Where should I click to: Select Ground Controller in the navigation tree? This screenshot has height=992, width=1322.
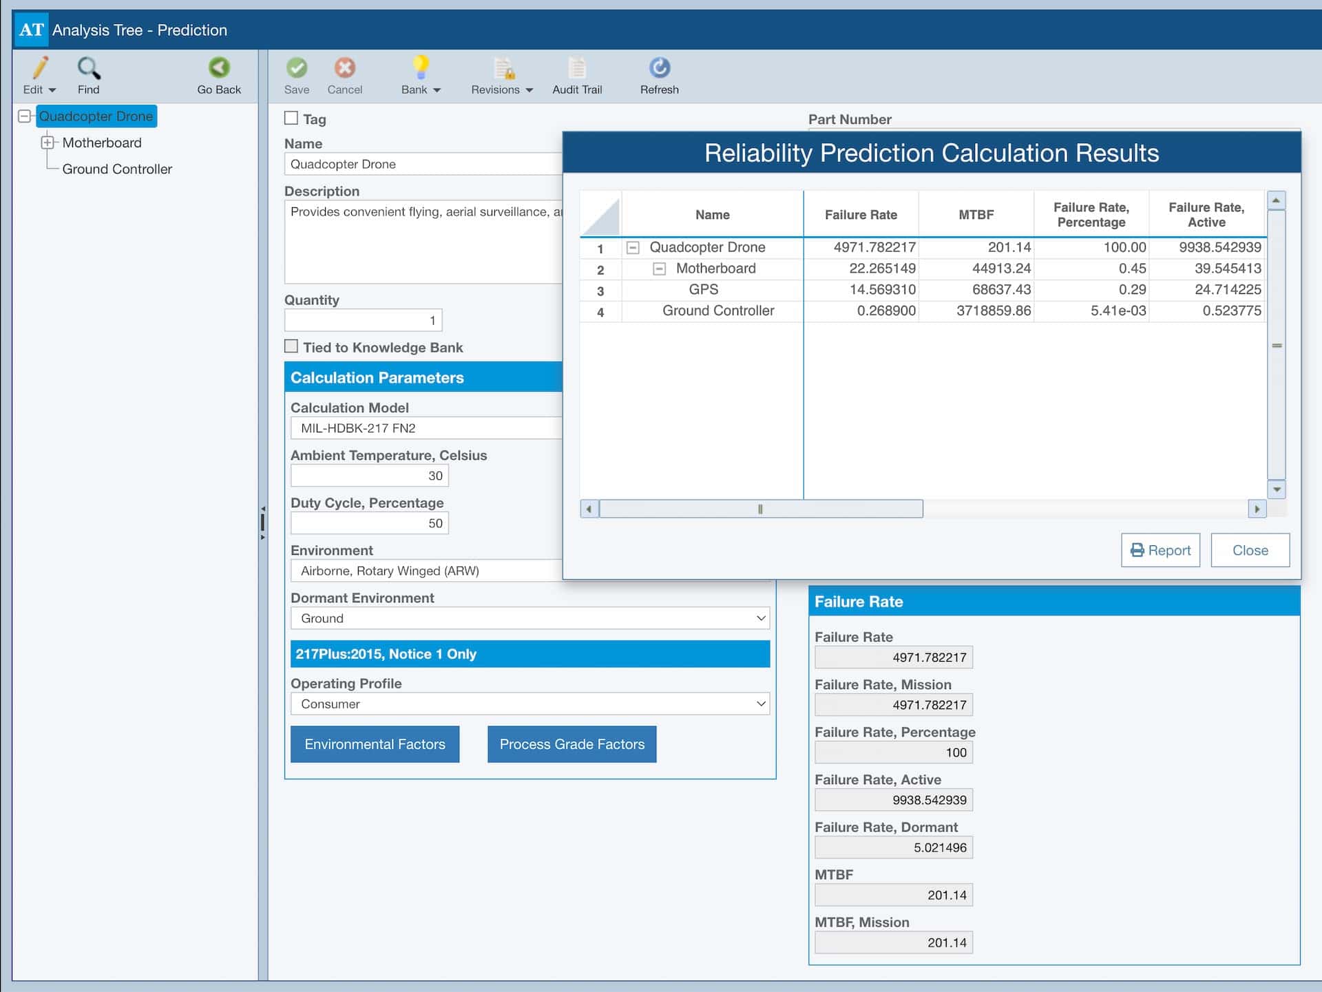point(116,169)
